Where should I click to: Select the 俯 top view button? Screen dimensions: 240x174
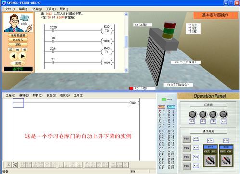[18, 50]
